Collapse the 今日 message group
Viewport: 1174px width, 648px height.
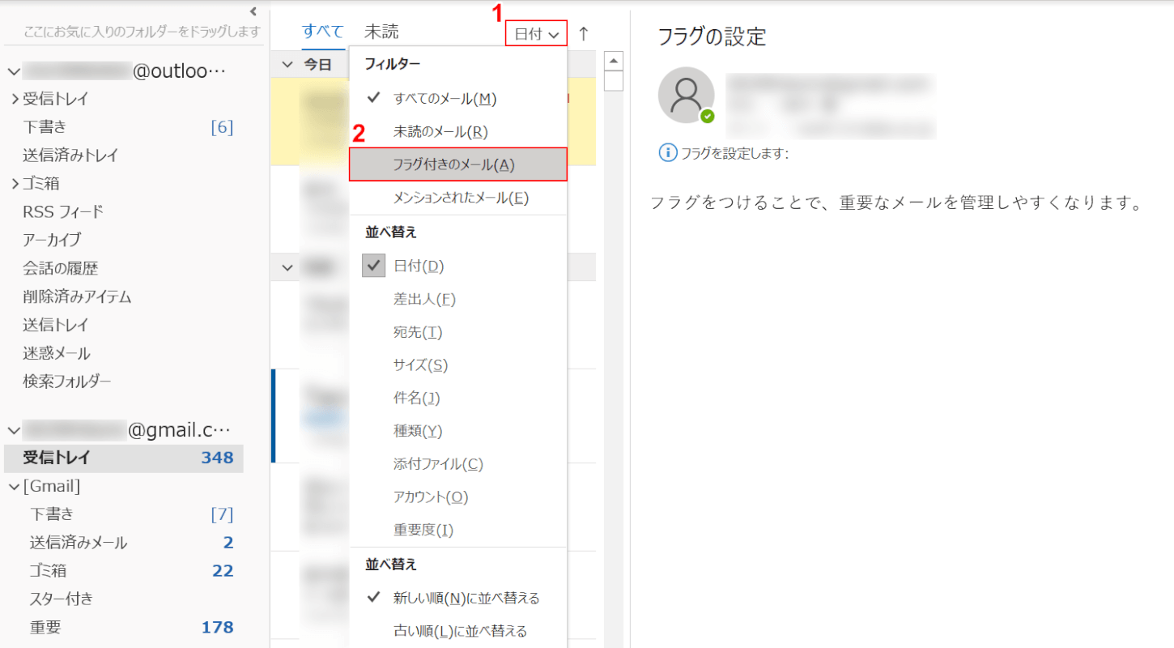click(x=287, y=65)
